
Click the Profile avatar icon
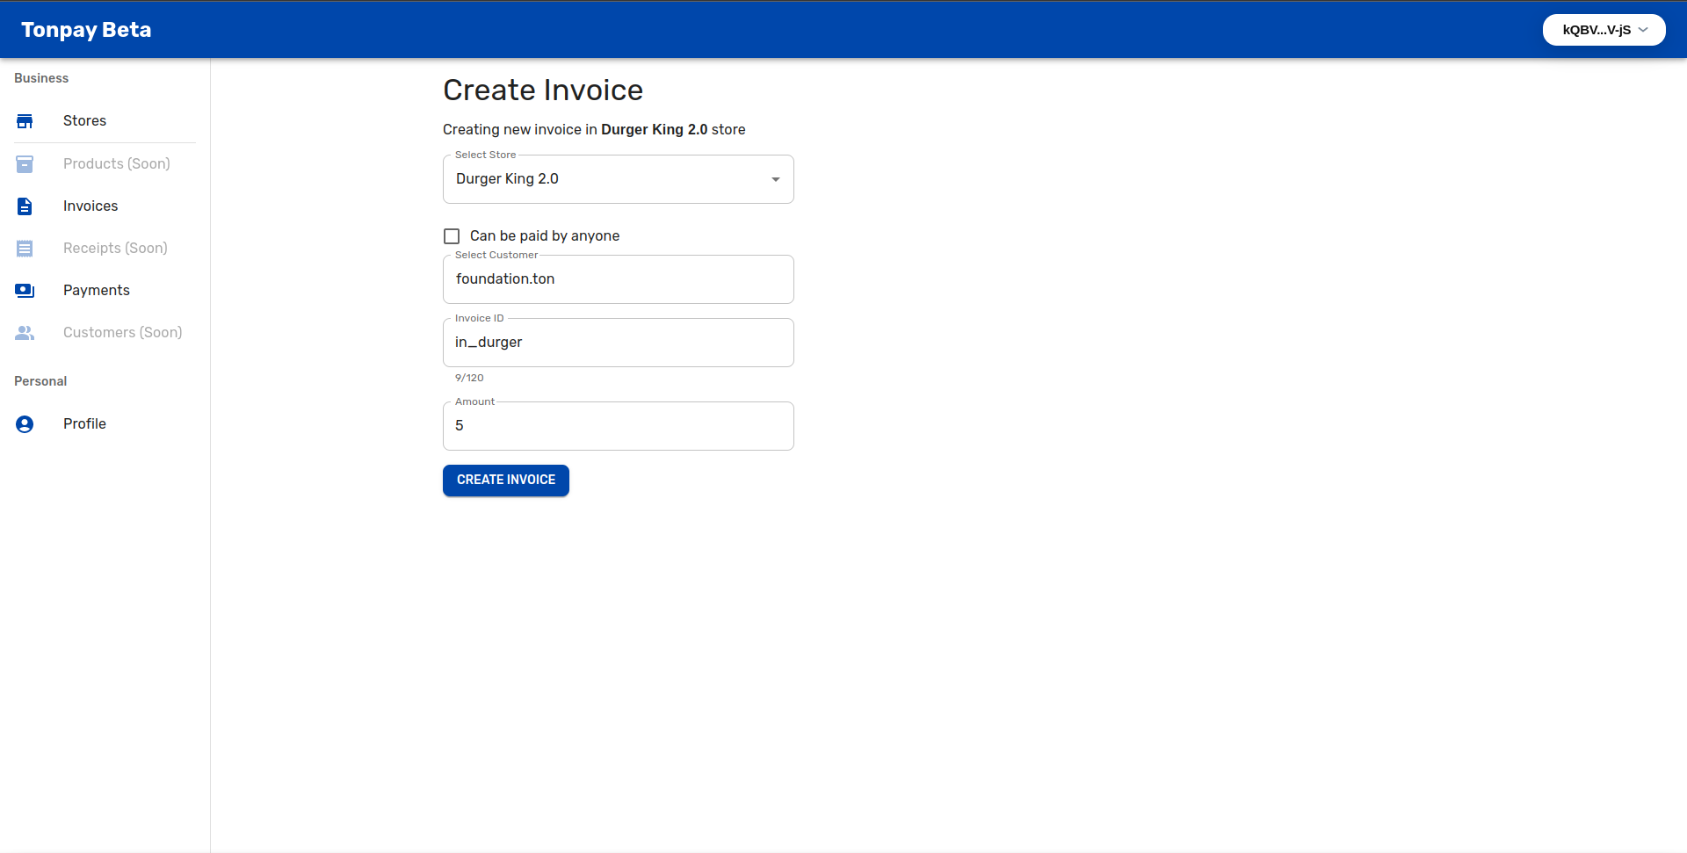click(x=25, y=423)
